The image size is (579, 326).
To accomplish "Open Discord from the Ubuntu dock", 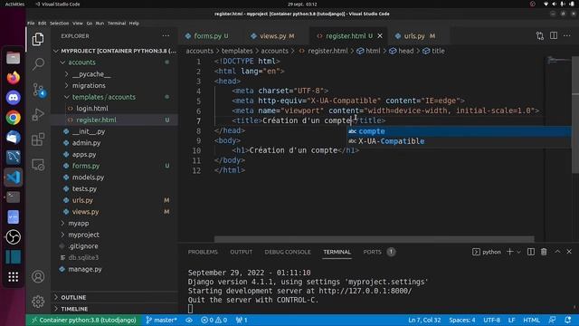I will pyautogui.click(x=14, y=98).
